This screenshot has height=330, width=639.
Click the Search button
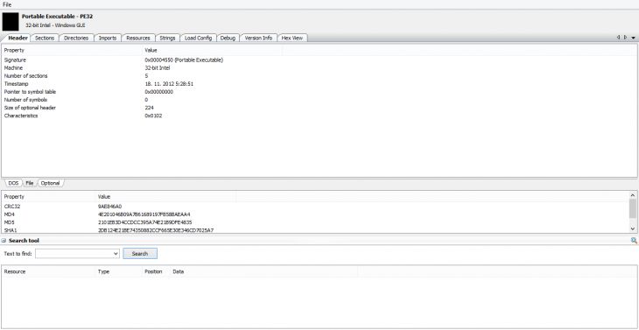pos(140,253)
